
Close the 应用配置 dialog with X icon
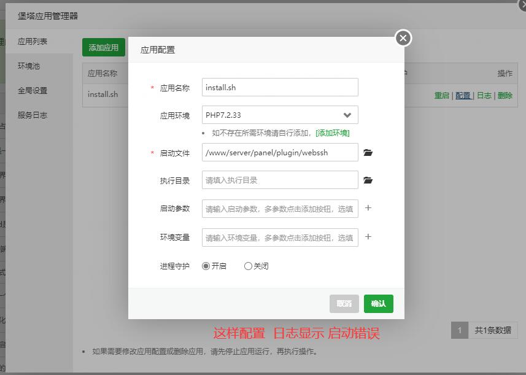click(403, 38)
